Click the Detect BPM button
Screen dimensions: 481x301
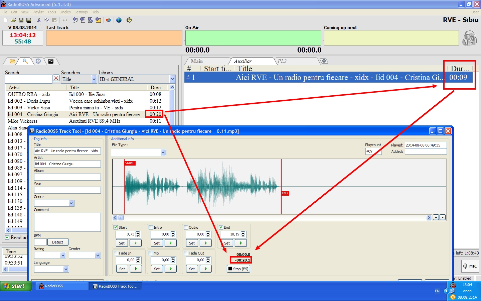(x=58, y=242)
